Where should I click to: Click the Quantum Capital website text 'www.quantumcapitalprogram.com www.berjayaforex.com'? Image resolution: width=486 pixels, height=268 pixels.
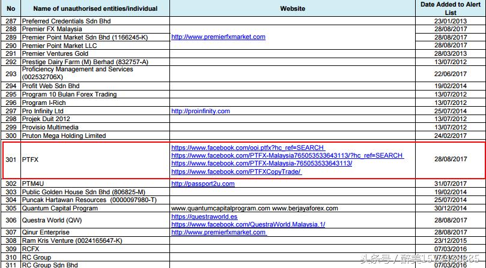[x=255, y=208]
